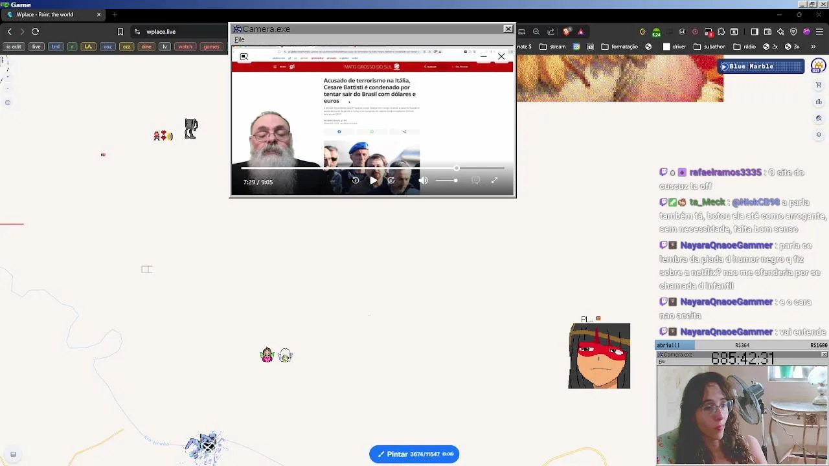Play the video in Camera.exe

[x=373, y=181]
